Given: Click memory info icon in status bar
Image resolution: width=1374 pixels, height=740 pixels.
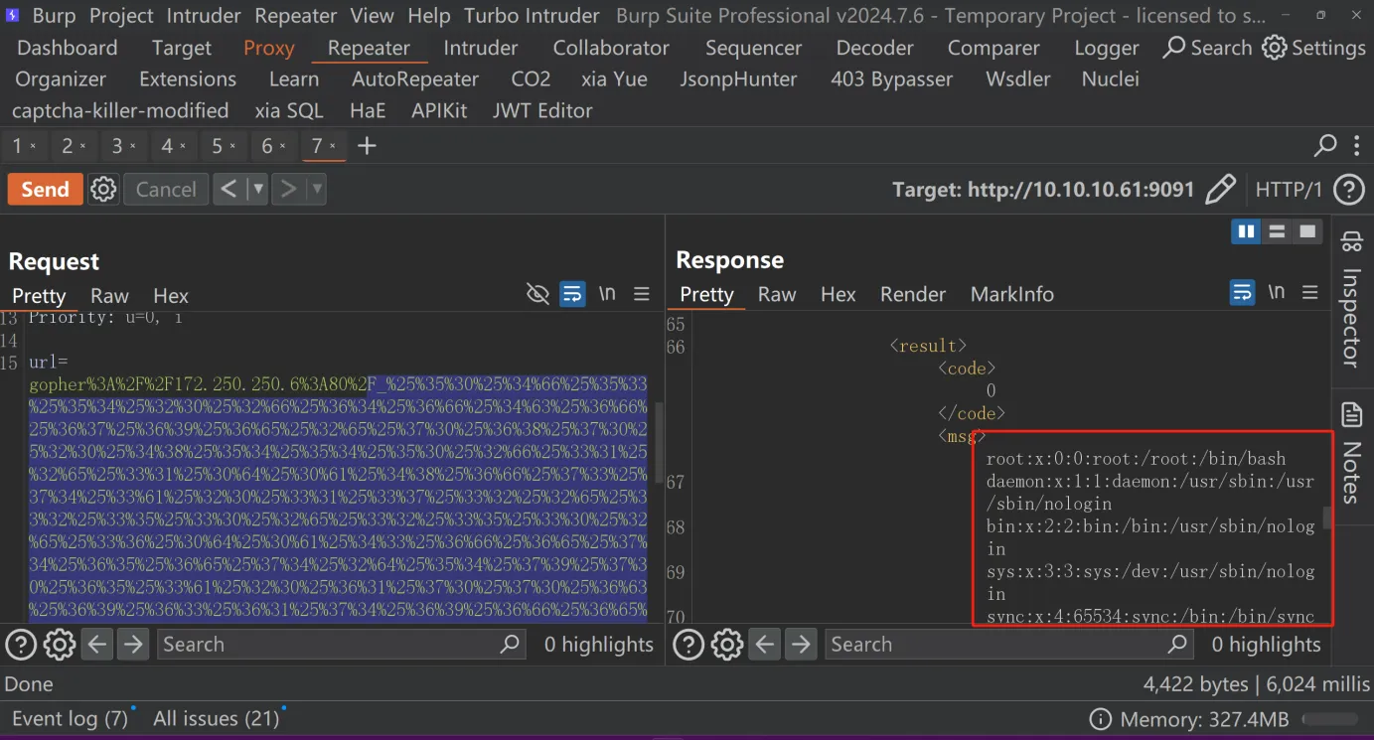Looking at the screenshot, I should (x=1100, y=719).
